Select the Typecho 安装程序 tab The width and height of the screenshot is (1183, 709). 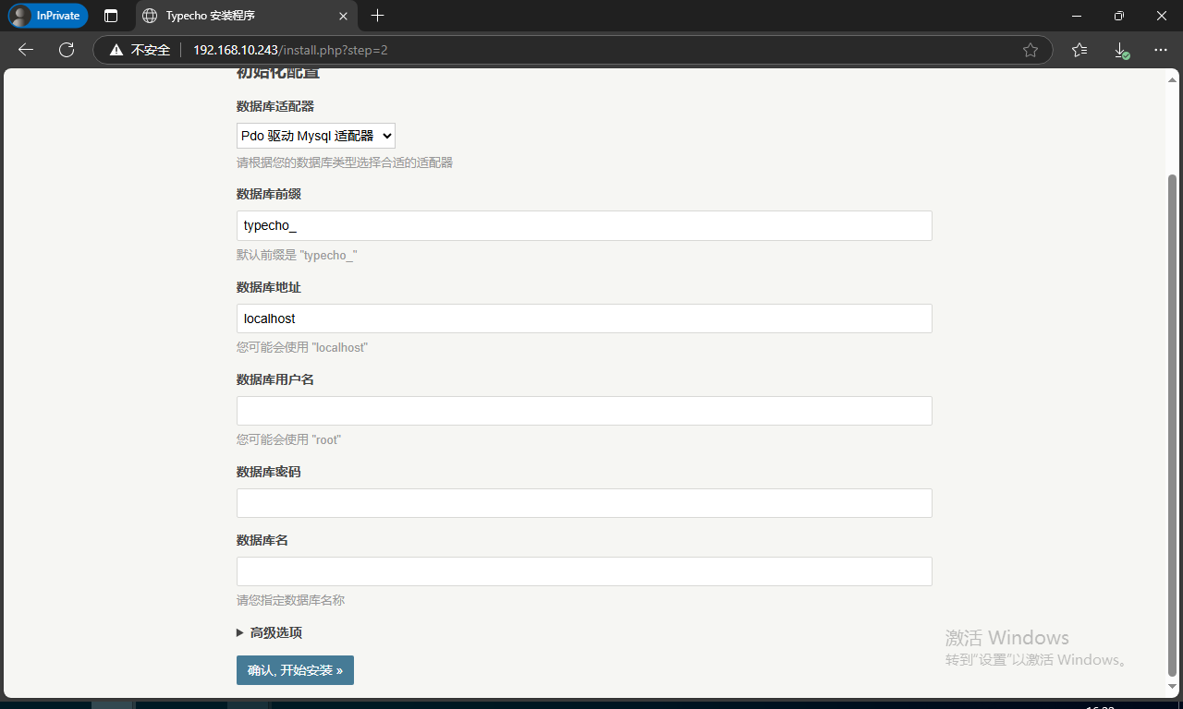tap(231, 16)
